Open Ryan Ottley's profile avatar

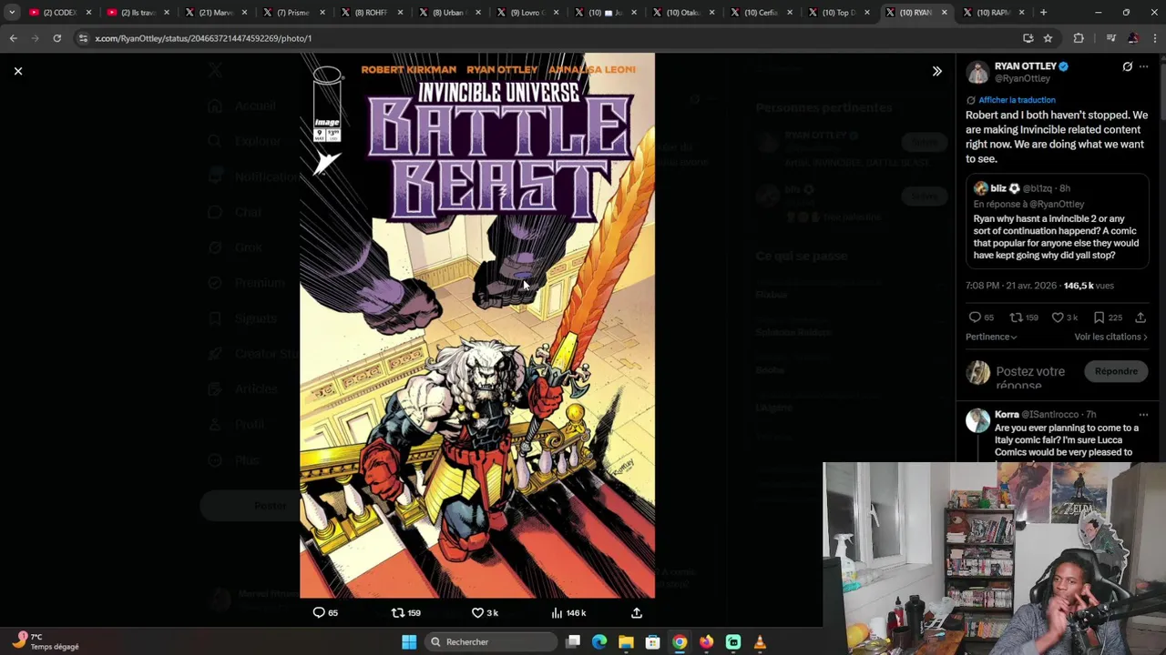tap(977, 72)
